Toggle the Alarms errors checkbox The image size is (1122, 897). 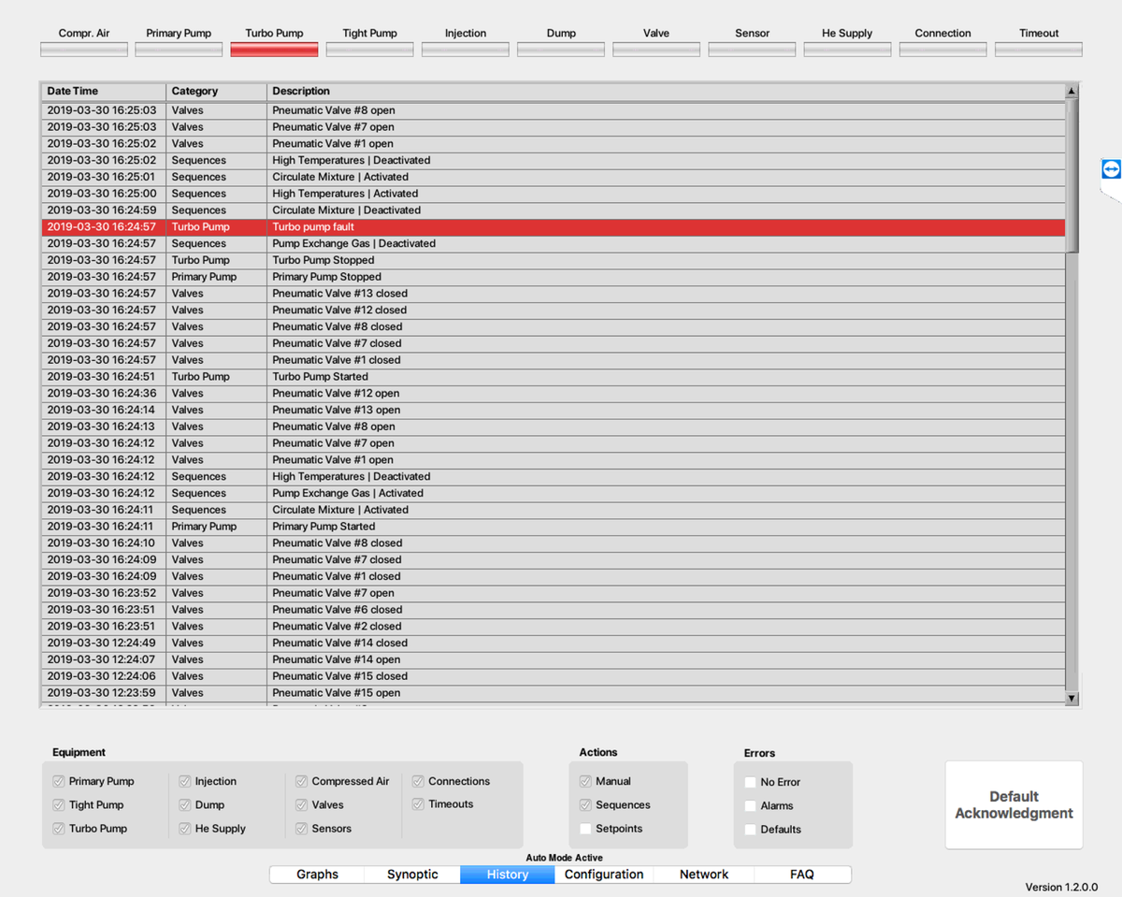pos(750,805)
